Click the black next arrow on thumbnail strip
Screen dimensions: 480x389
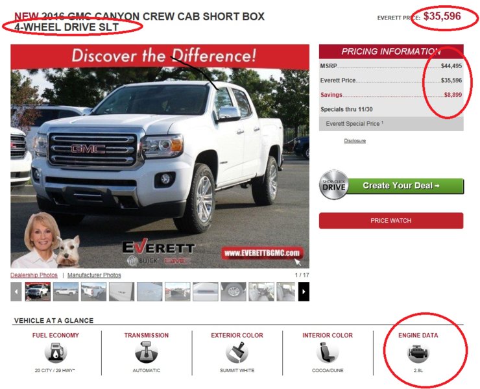coord(304,292)
